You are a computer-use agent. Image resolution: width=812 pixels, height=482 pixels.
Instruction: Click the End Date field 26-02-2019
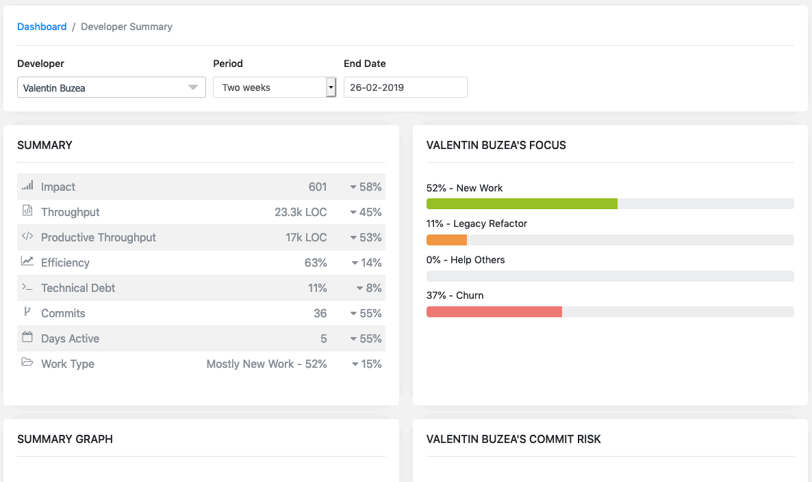pos(405,88)
